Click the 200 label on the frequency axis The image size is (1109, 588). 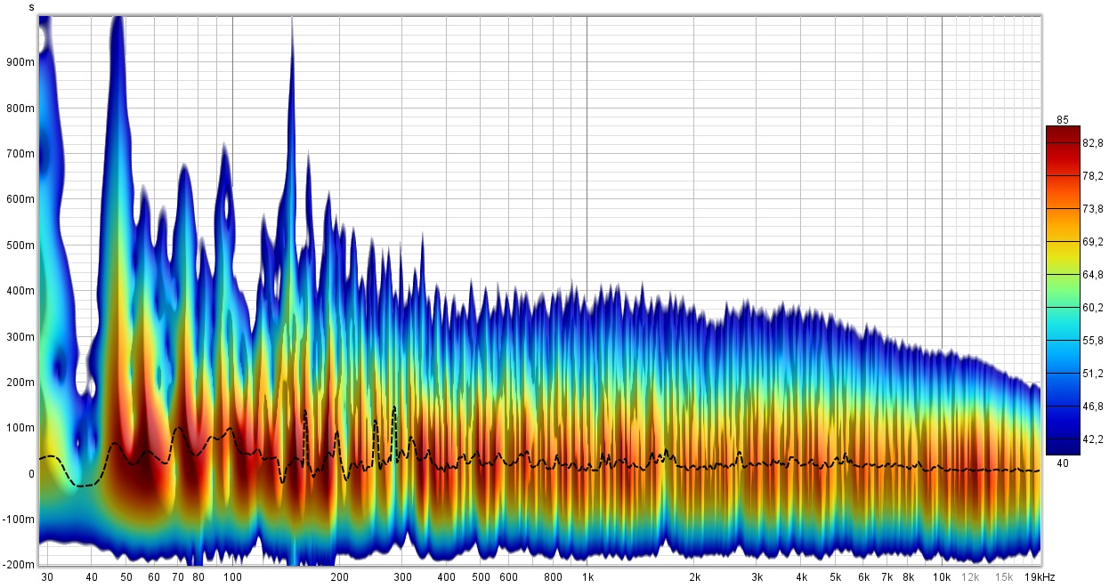point(339,576)
